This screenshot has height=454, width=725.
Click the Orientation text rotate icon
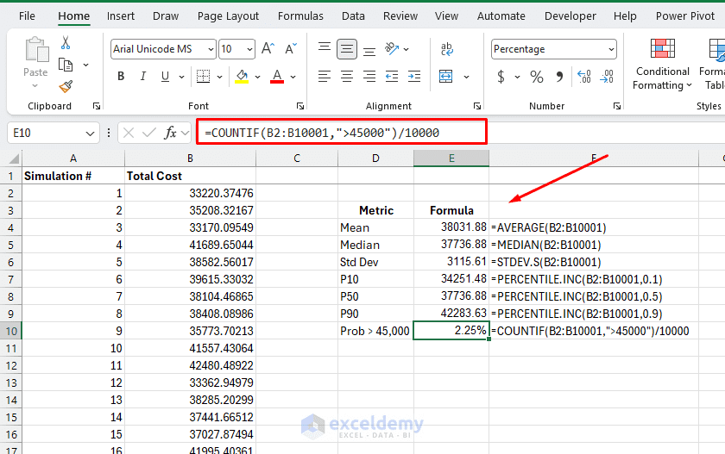392,48
